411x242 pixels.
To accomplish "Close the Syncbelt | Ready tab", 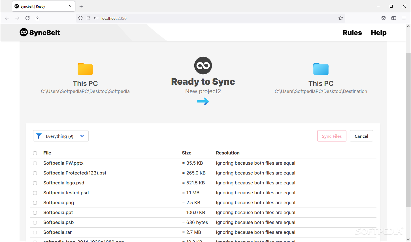I will click(70, 6).
